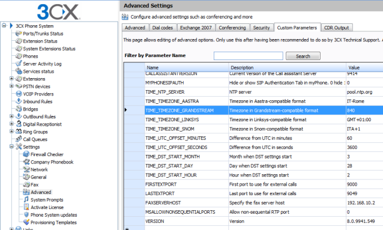Screen dimensions: 383x230
Task: Expand the OutBound Rules node
Action: [11, 116]
